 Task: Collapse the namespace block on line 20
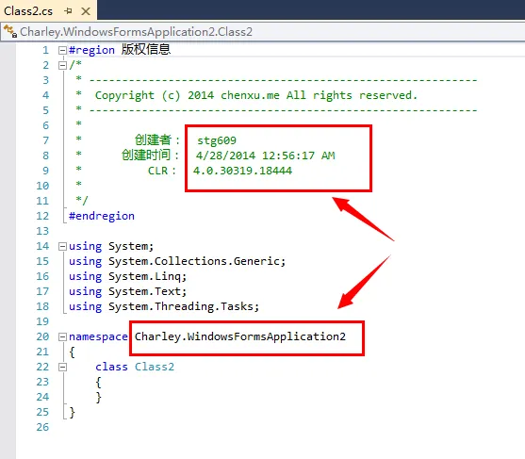(62, 336)
